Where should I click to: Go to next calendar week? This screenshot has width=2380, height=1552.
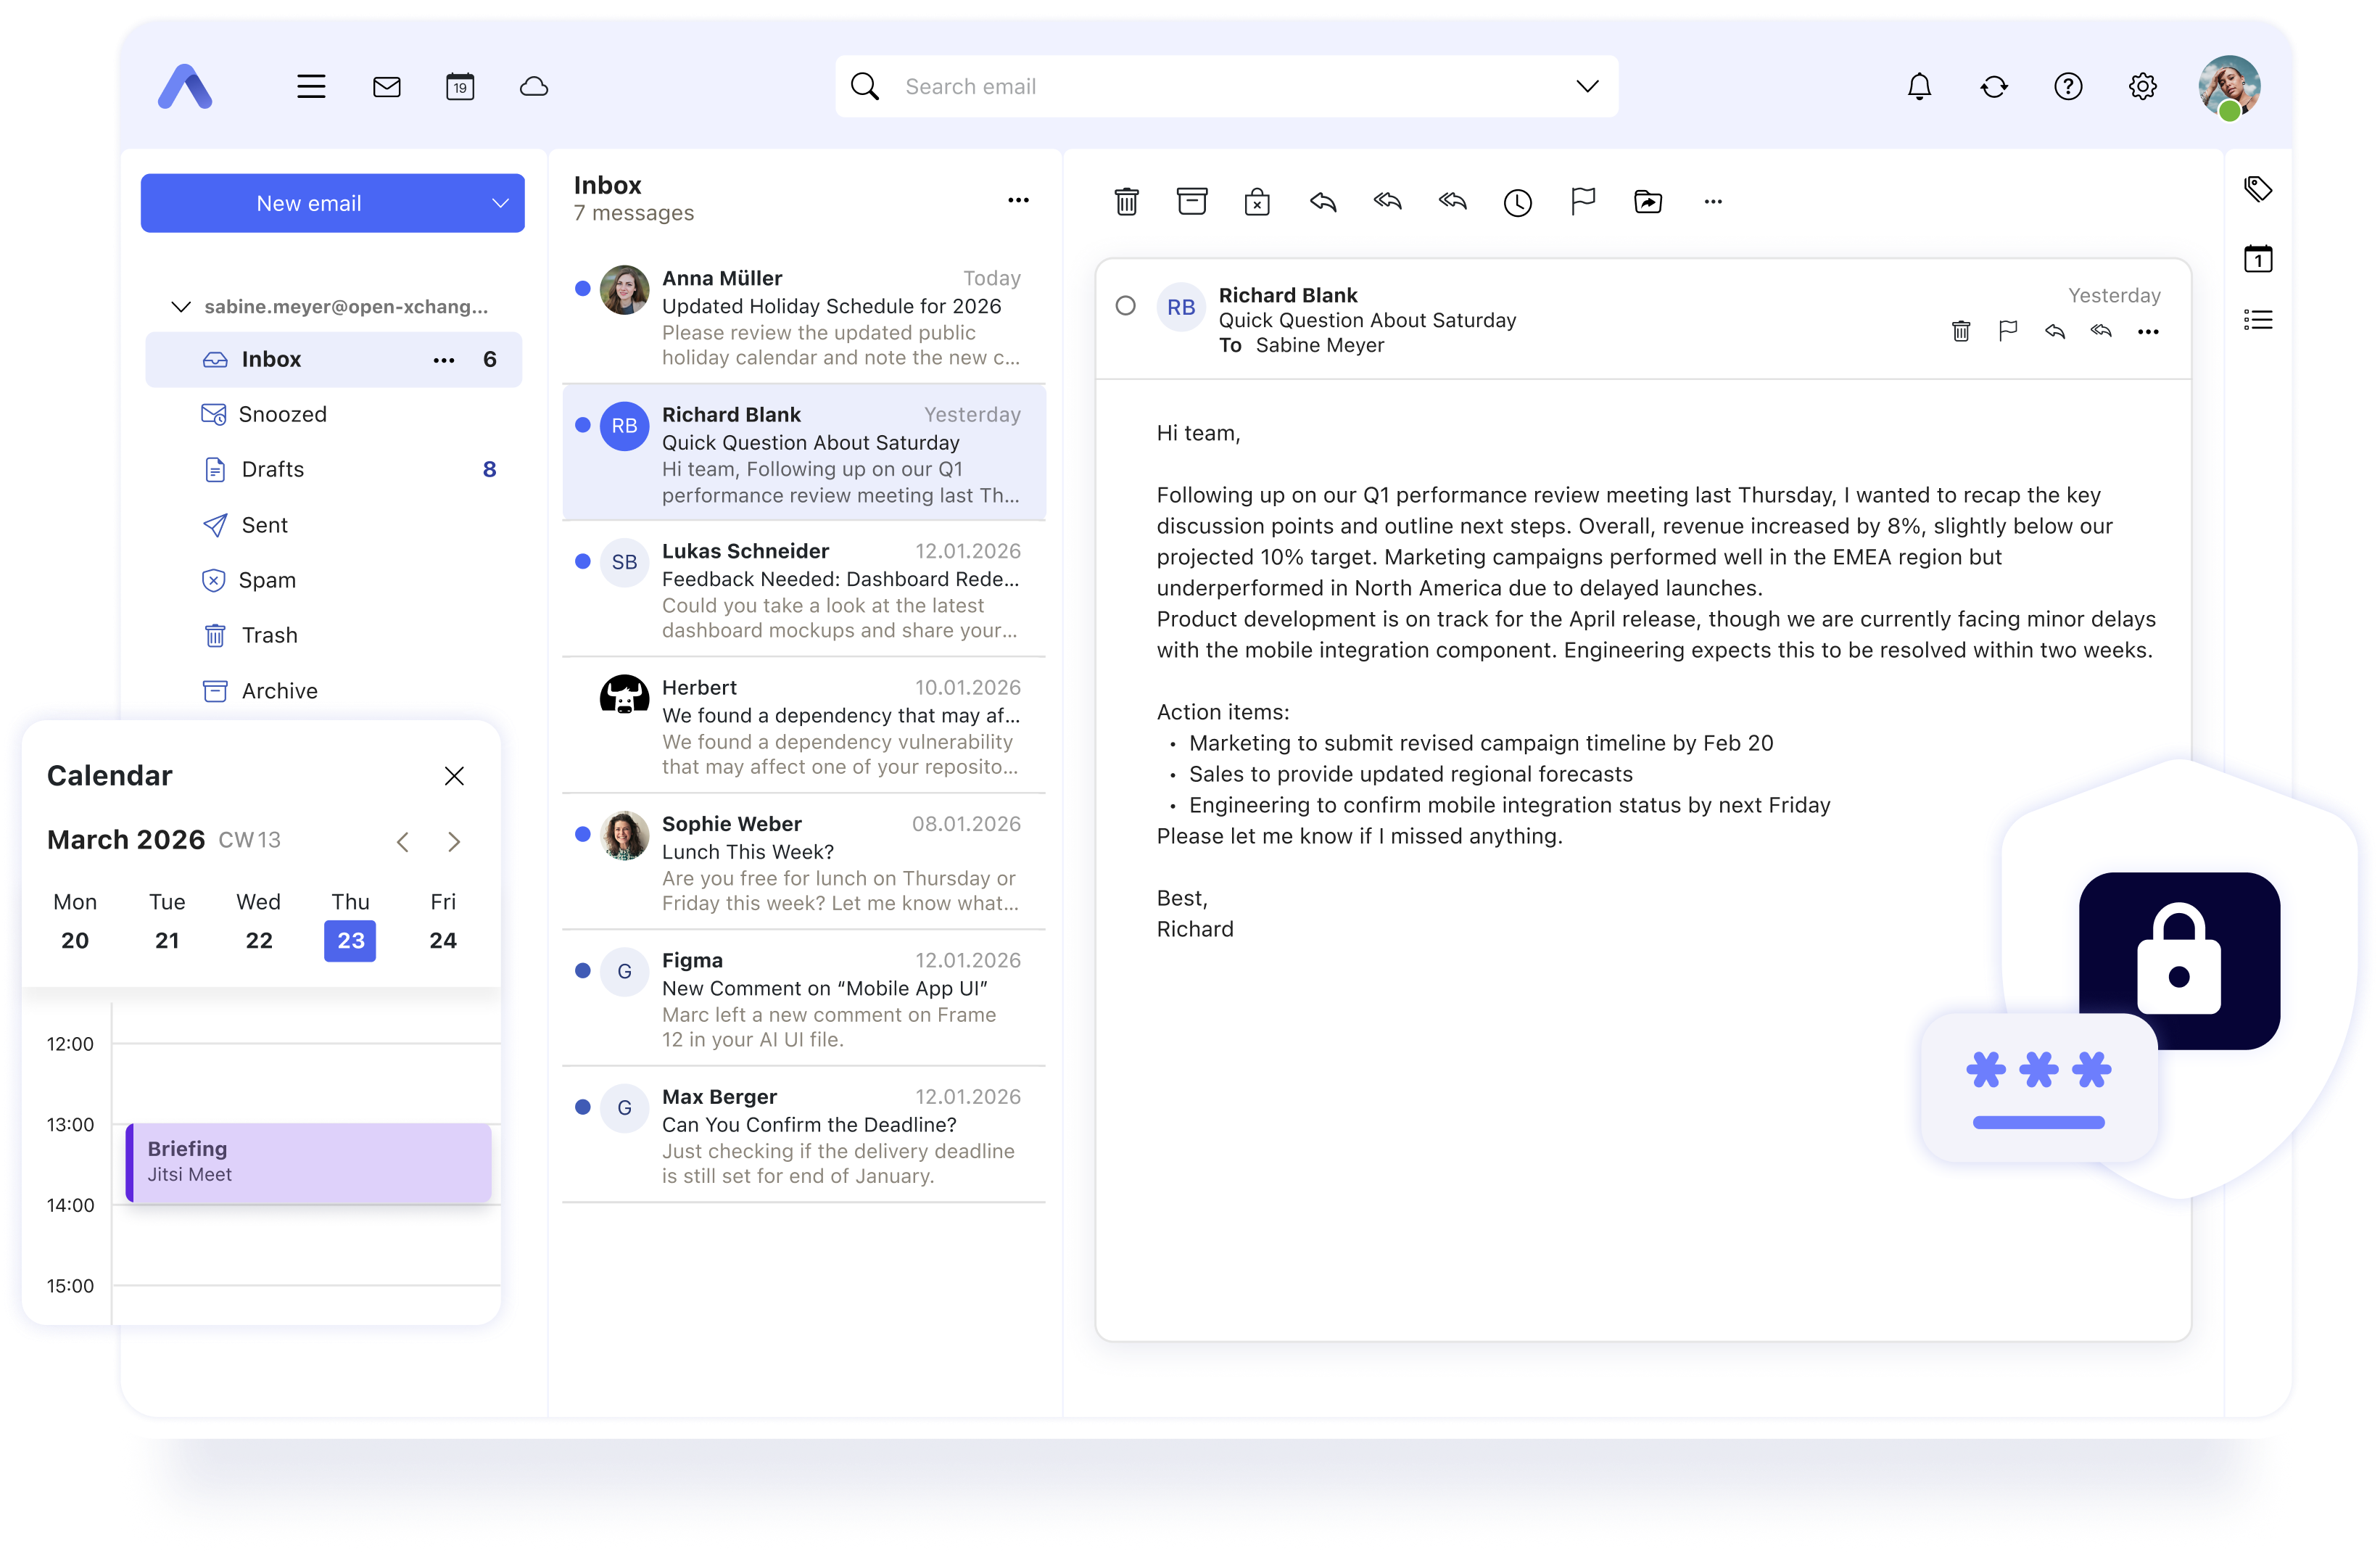(x=454, y=842)
